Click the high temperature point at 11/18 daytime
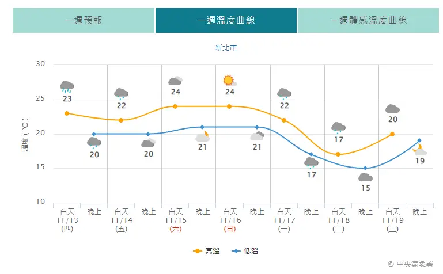443x274 pixels. 338,154
